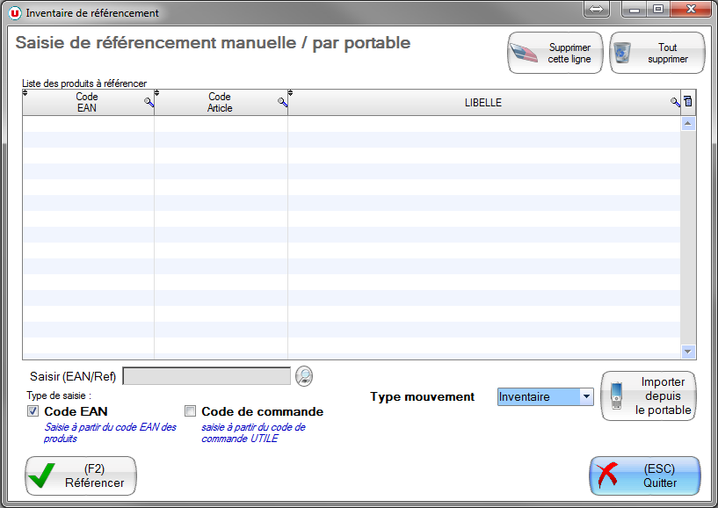Screen dimensions: 718x508
Task: Click the recycle bin icon on Tout supprimer
Action: [623, 53]
